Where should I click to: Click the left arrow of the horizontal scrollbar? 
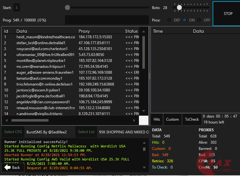(7, 120)
